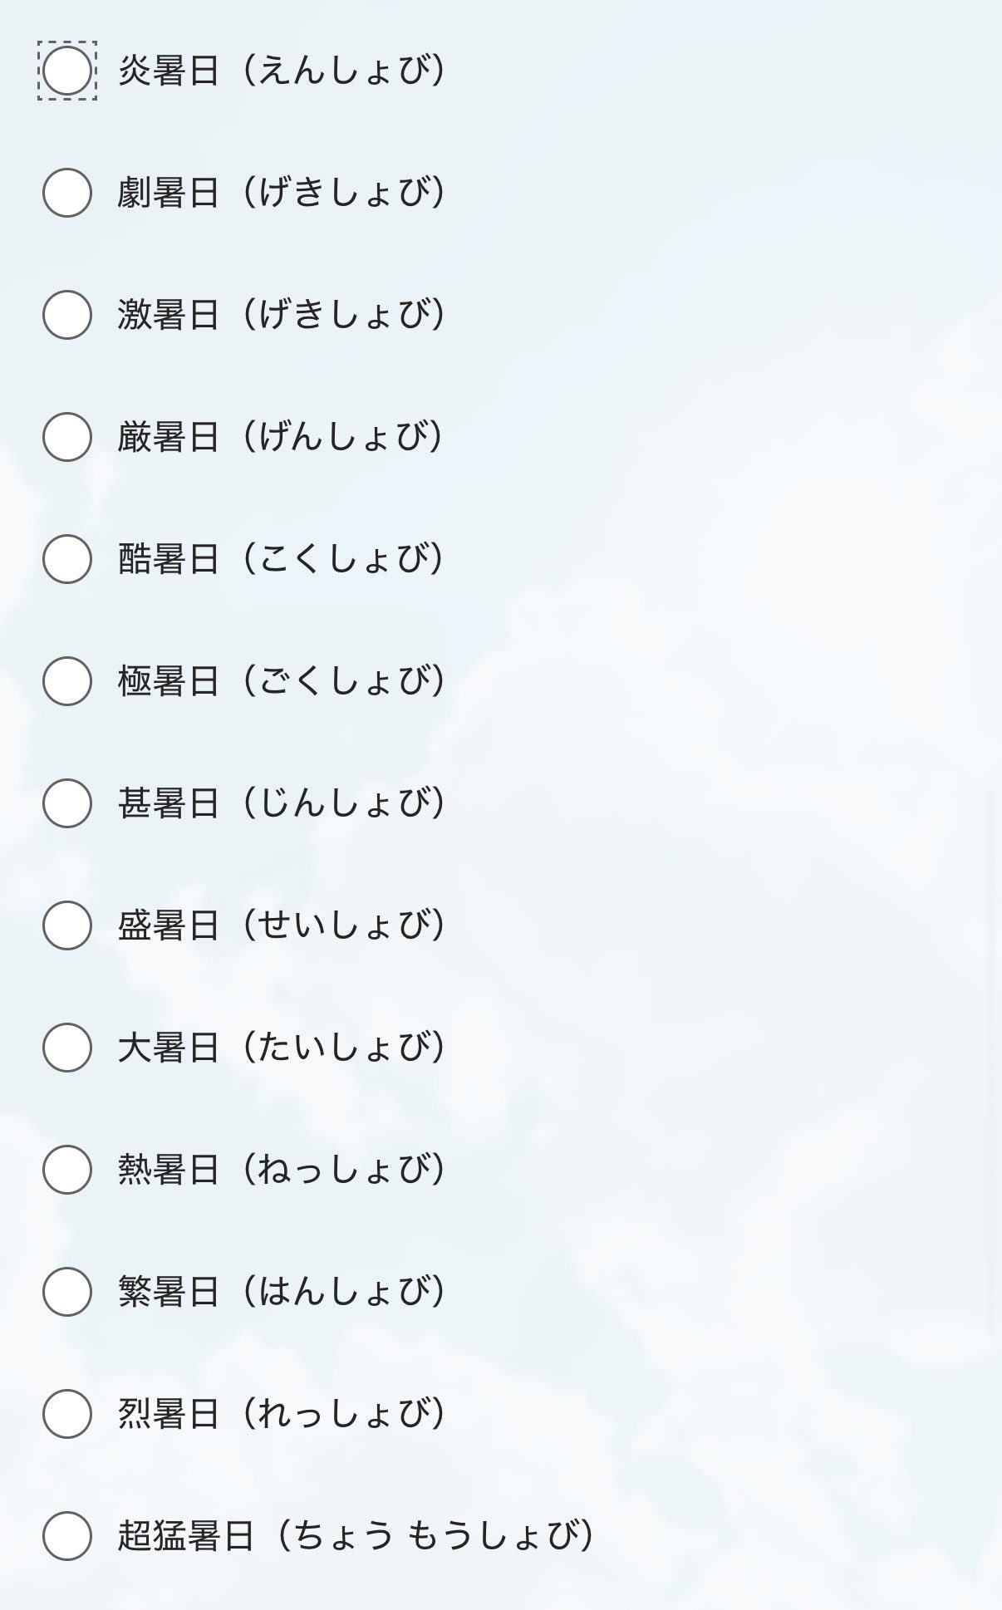Choose the 極暑日 (ごくしょび) radio button
This screenshot has height=1610, width=1002.
66,681
